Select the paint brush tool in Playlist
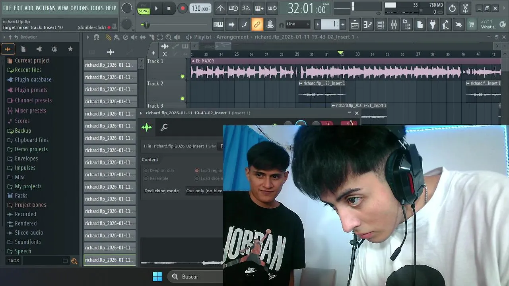Screen dimensions: 509x286 (x=117, y=37)
